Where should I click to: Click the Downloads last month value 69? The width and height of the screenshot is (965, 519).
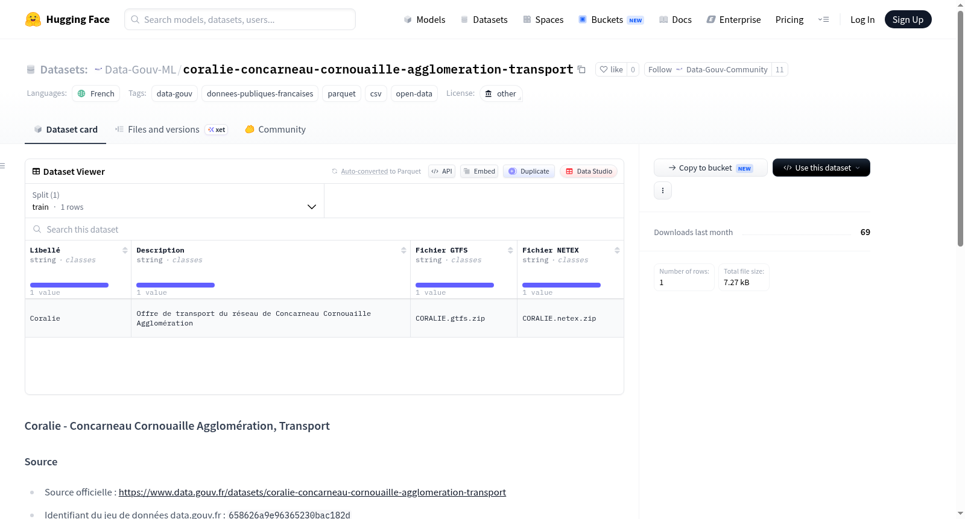tap(865, 232)
